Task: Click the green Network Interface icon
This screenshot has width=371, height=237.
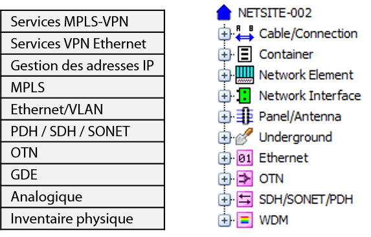Action: 243,96
